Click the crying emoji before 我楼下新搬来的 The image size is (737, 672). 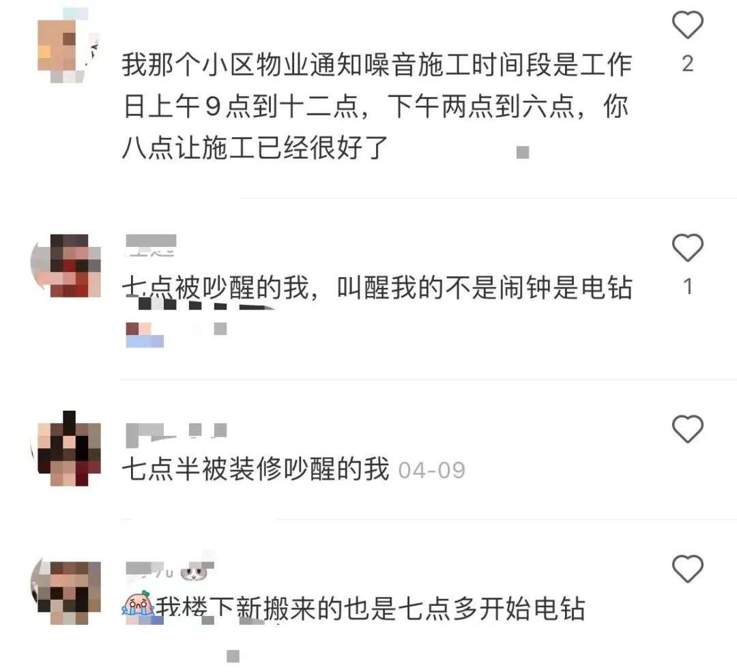pyautogui.click(x=138, y=604)
